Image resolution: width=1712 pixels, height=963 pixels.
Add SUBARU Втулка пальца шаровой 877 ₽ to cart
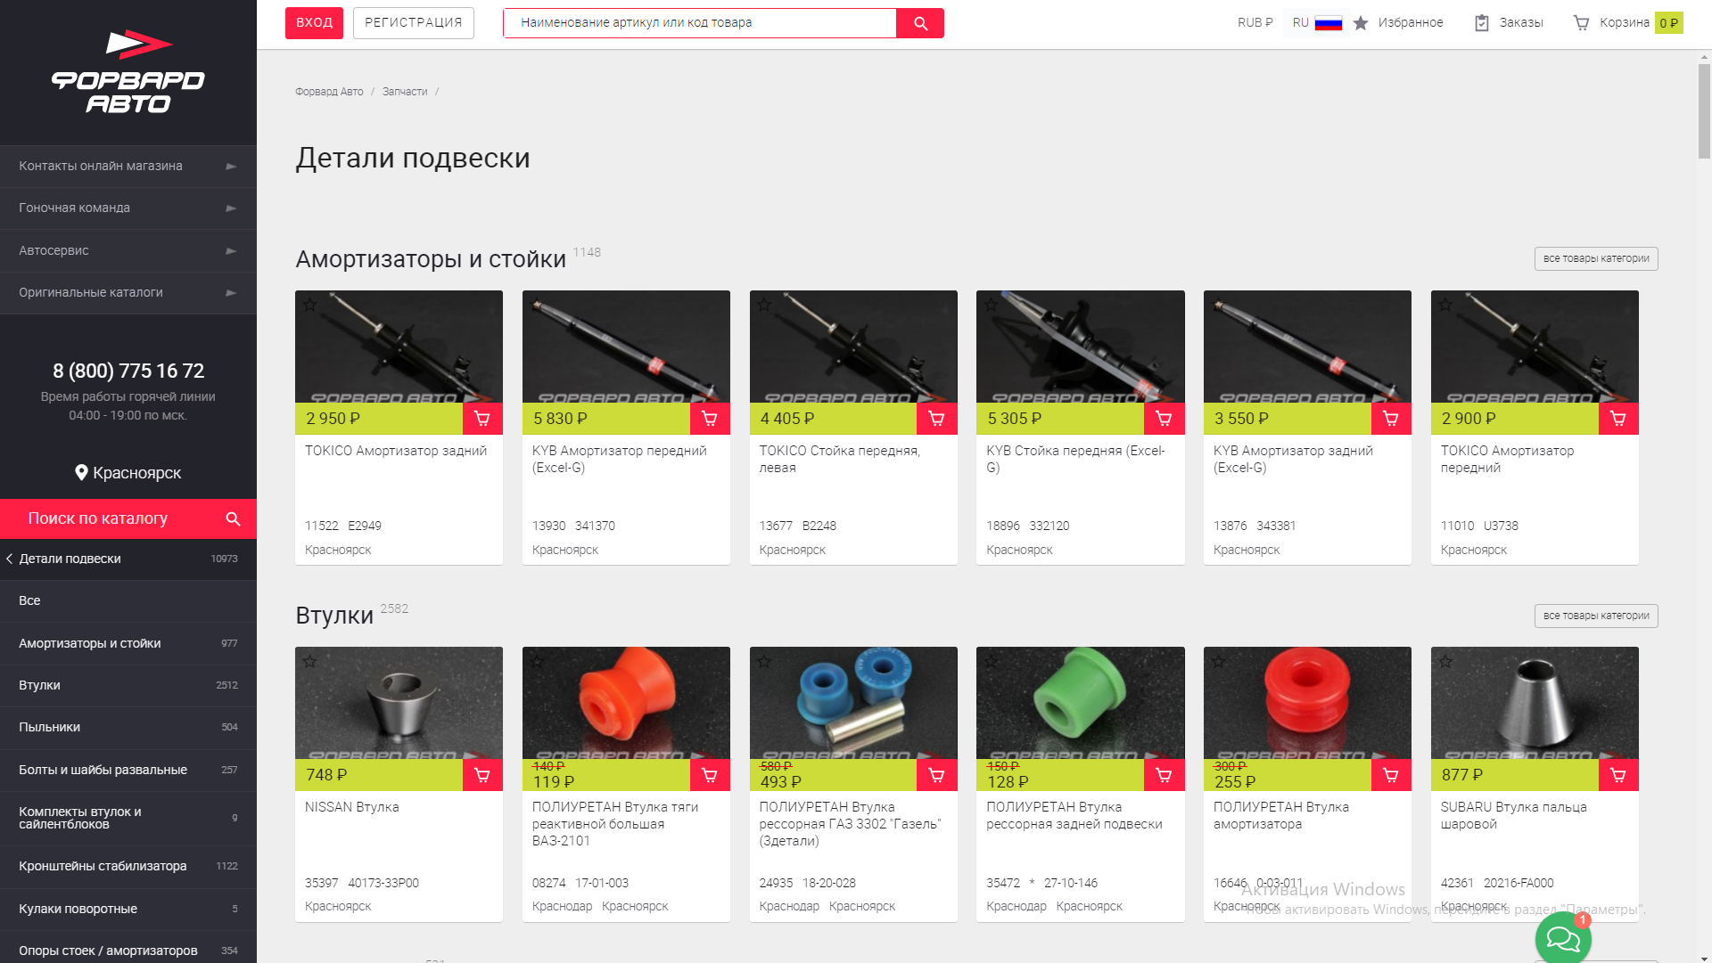pyautogui.click(x=1618, y=775)
